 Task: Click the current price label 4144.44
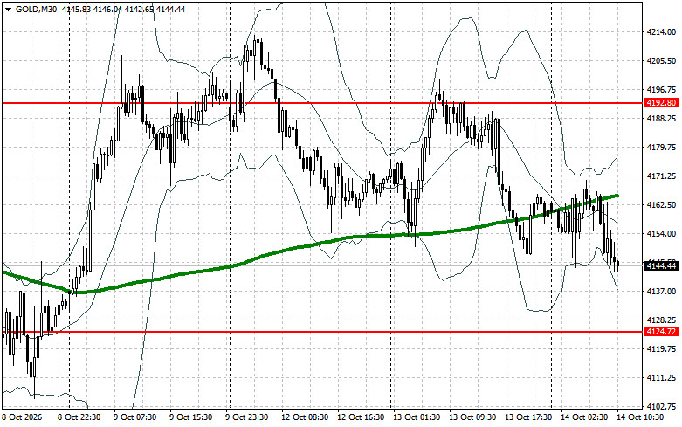point(661,265)
